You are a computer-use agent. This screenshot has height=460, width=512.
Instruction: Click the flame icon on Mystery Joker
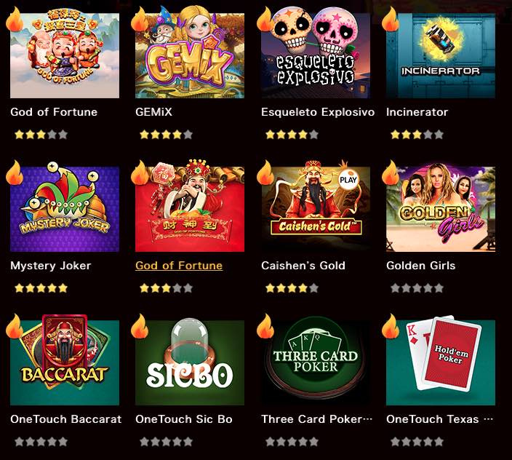point(15,172)
